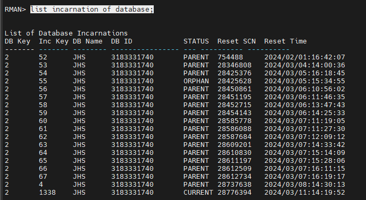The image size is (366, 200).
Task: Click Inc Key value 52
Action: [x=43, y=57]
